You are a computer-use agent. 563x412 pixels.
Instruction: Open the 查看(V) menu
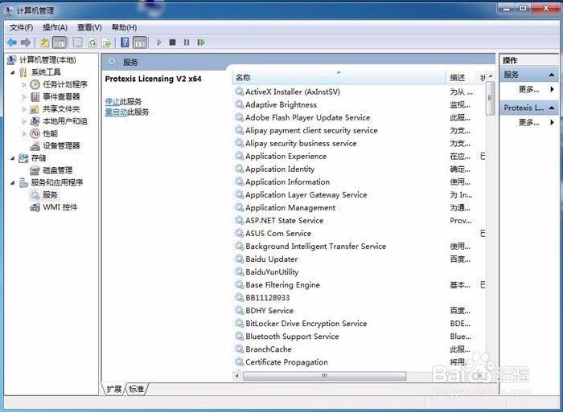(x=89, y=27)
